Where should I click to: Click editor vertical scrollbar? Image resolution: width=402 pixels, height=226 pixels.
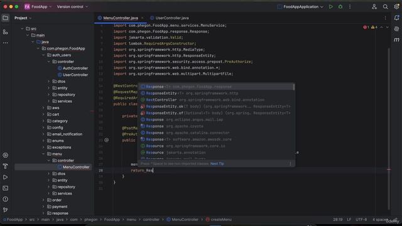(x=389, y=128)
